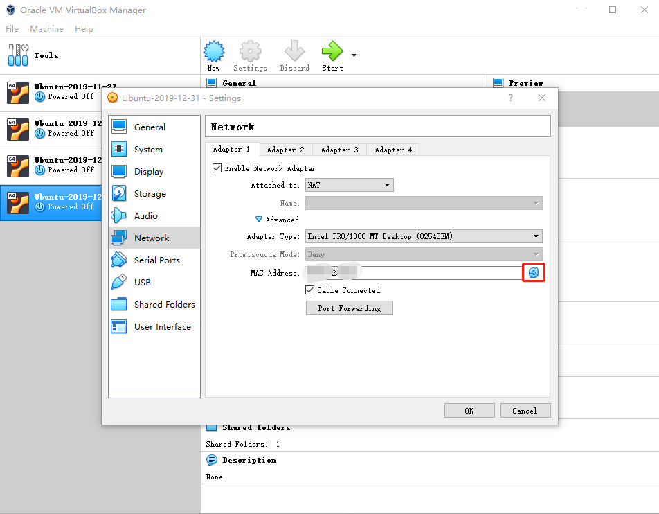The height and width of the screenshot is (514, 659).
Task: Open the Tools entry in VM list
Action: pyautogui.click(x=100, y=55)
